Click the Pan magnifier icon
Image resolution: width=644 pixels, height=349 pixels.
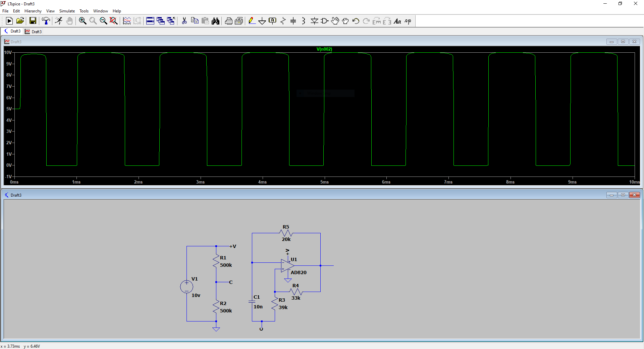(93, 21)
